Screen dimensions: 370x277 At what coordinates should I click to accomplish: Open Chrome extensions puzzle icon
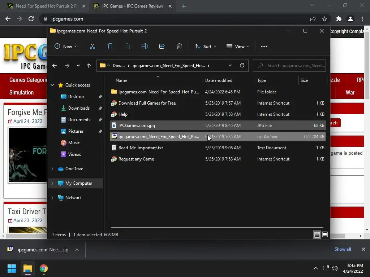point(339,19)
